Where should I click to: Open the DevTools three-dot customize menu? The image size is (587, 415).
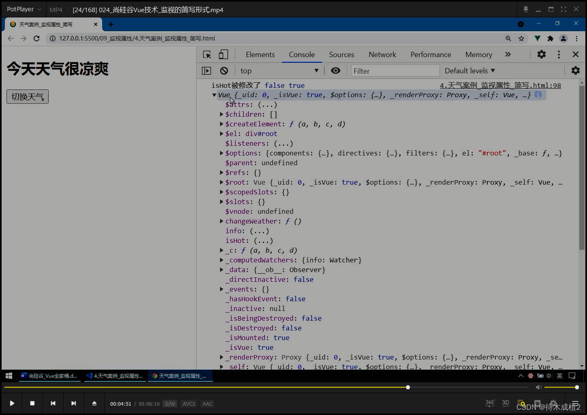559,54
